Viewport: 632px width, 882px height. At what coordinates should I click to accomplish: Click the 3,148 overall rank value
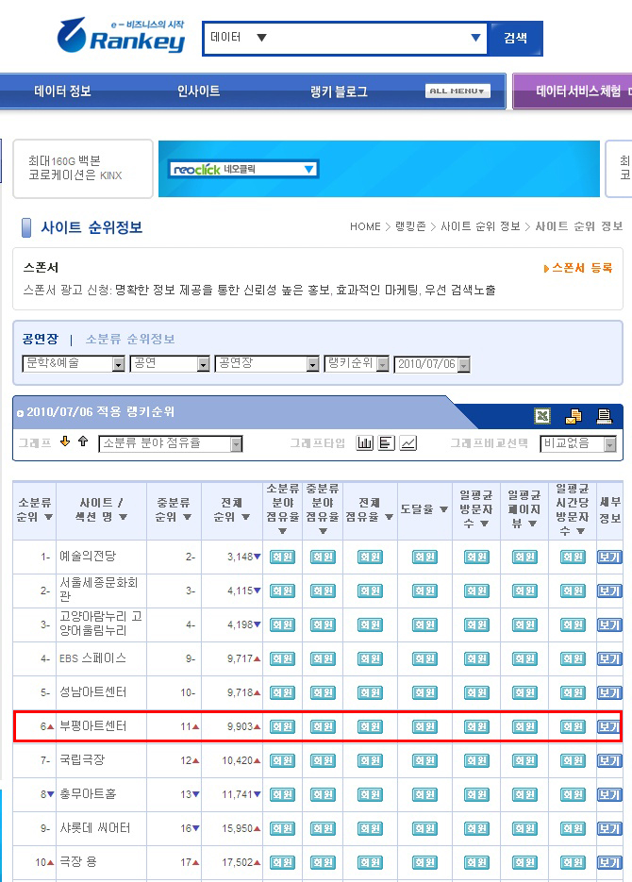[241, 557]
